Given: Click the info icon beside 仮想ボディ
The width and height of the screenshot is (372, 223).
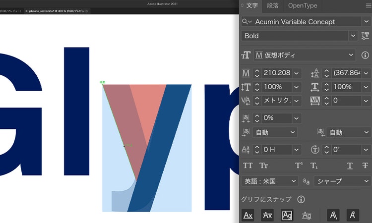Looking at the screenshot, I should point(365,55).
